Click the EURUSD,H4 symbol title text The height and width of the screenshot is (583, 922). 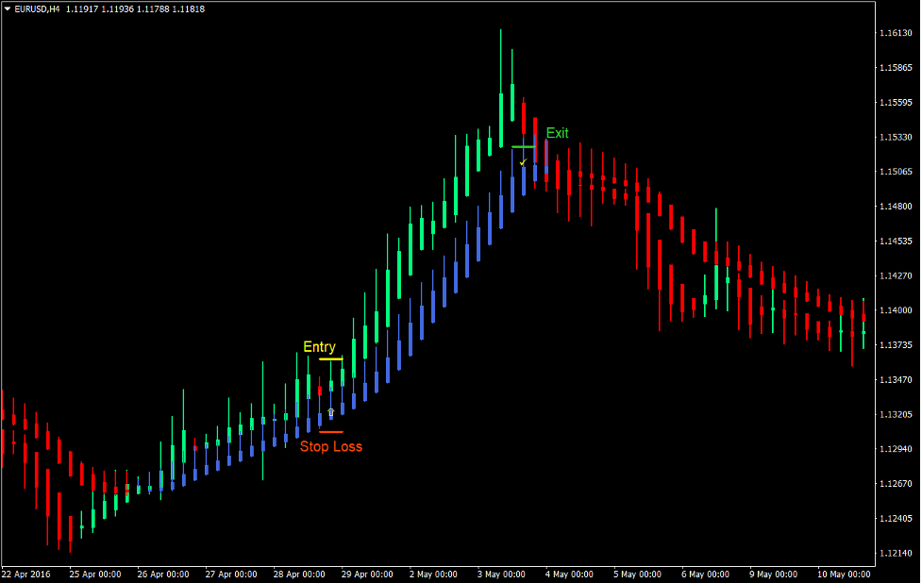[x=36, y=8]
